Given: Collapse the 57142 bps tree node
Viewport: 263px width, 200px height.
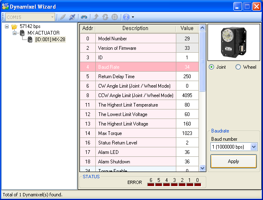Looking at the screenshot, I should pyautogui.click(x=7, y=26).
